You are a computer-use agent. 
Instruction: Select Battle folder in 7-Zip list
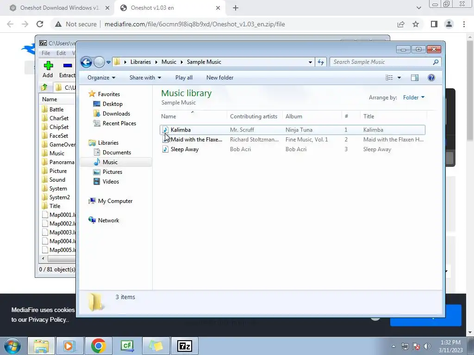pyautogui.click(x=56, y=109)
